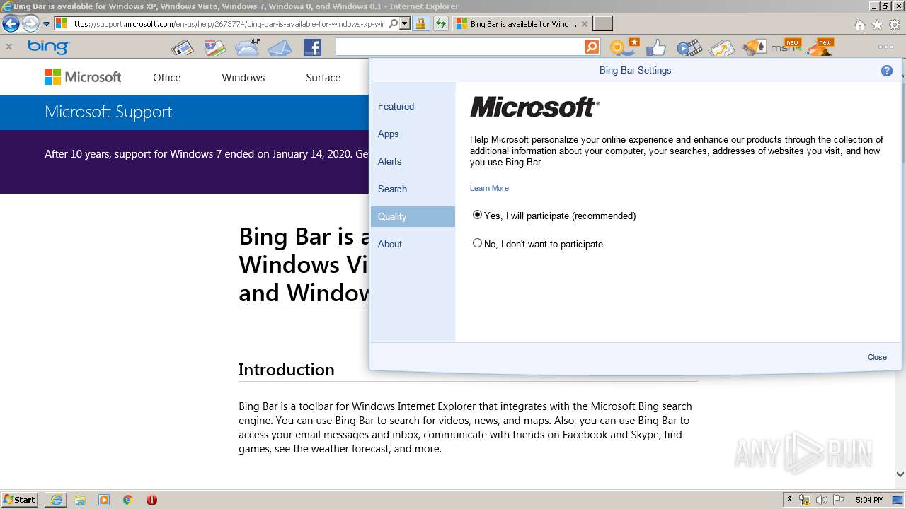The height and width of the screenshot is (509, 906).
Task: Click the orange Bing search magnifier button
Action: [592, 47]
